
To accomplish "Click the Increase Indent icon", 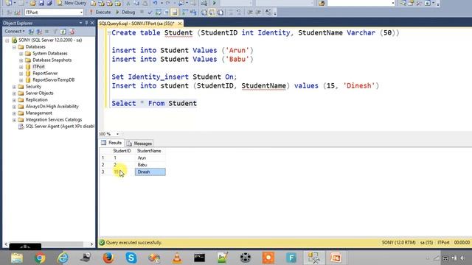I will 258,13.
